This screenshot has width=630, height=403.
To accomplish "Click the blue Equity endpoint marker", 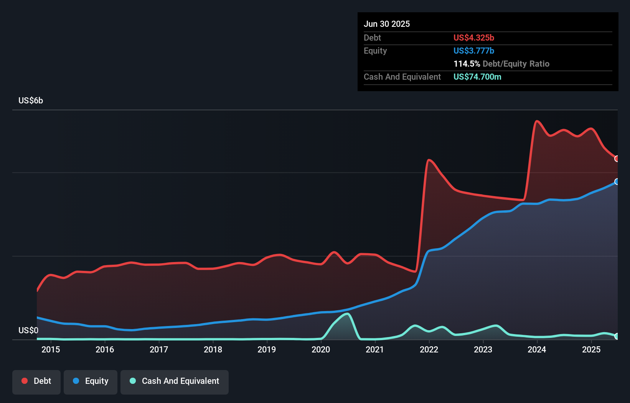I will tap(617, 182).
